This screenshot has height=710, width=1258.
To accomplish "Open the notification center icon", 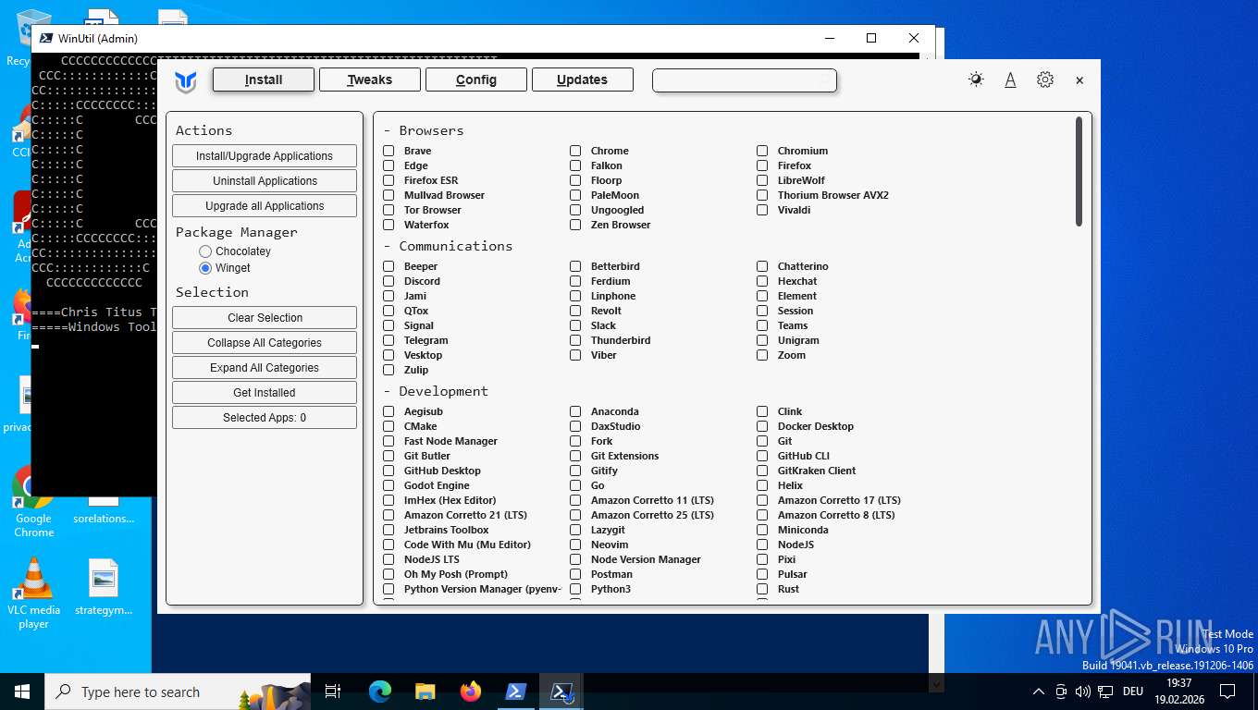I will point(1227,692).
